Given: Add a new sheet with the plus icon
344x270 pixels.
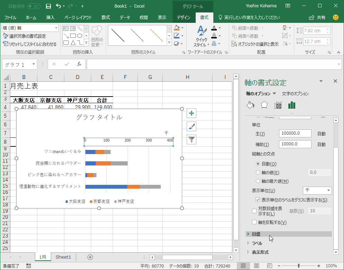Looking at the screenshot, I should tap(90, 257).
